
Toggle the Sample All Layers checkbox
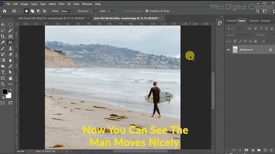pos(122,11)
